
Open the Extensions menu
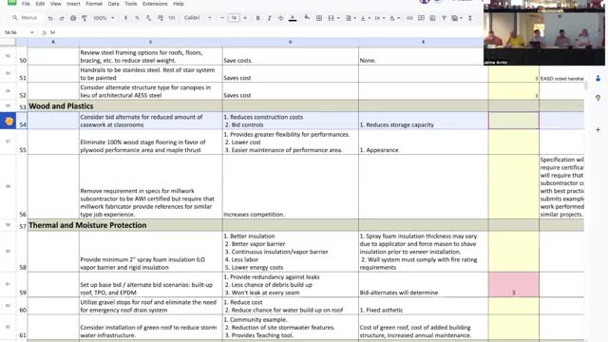tap(155, 4)
